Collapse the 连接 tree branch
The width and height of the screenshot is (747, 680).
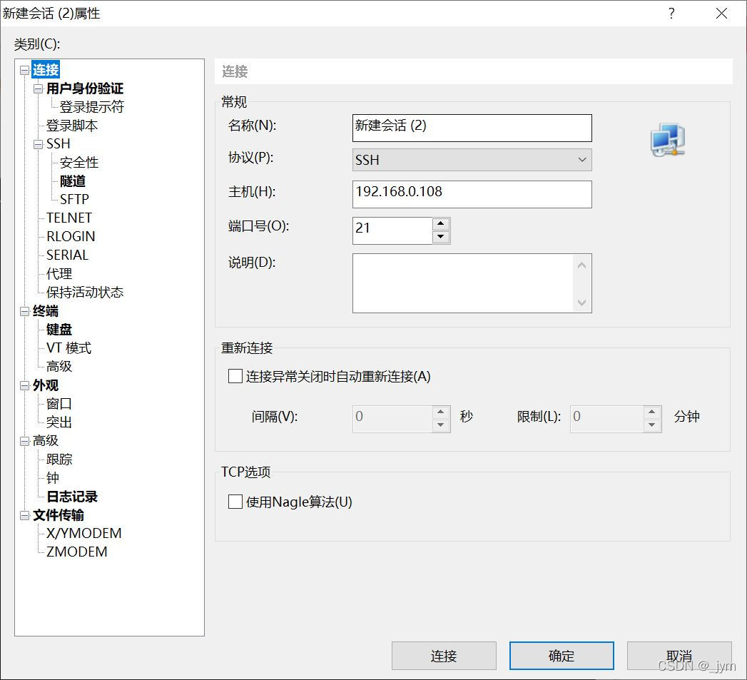(x=24, y=69)
